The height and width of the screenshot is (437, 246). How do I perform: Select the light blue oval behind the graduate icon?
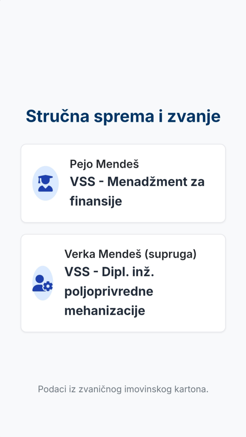(x=45, y=183)
